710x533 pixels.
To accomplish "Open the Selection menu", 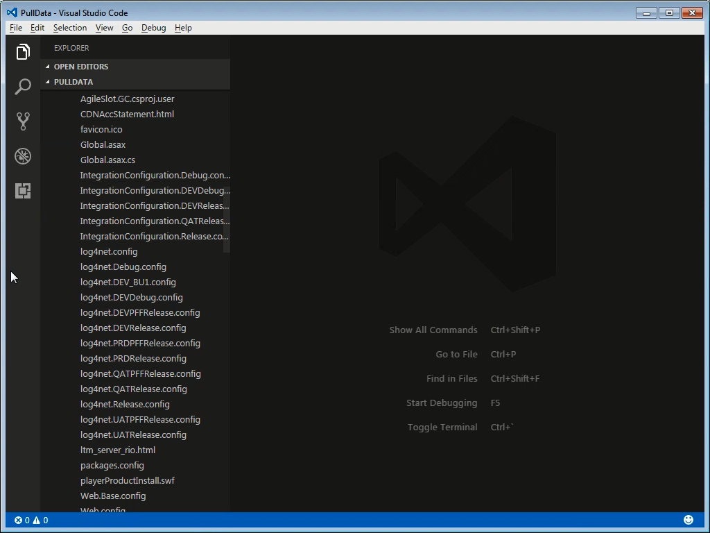I will pyautogui.click(x=70, y=28).
